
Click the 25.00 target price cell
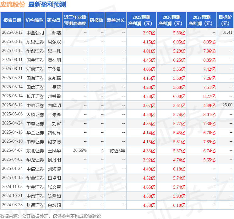pos(227,105)
